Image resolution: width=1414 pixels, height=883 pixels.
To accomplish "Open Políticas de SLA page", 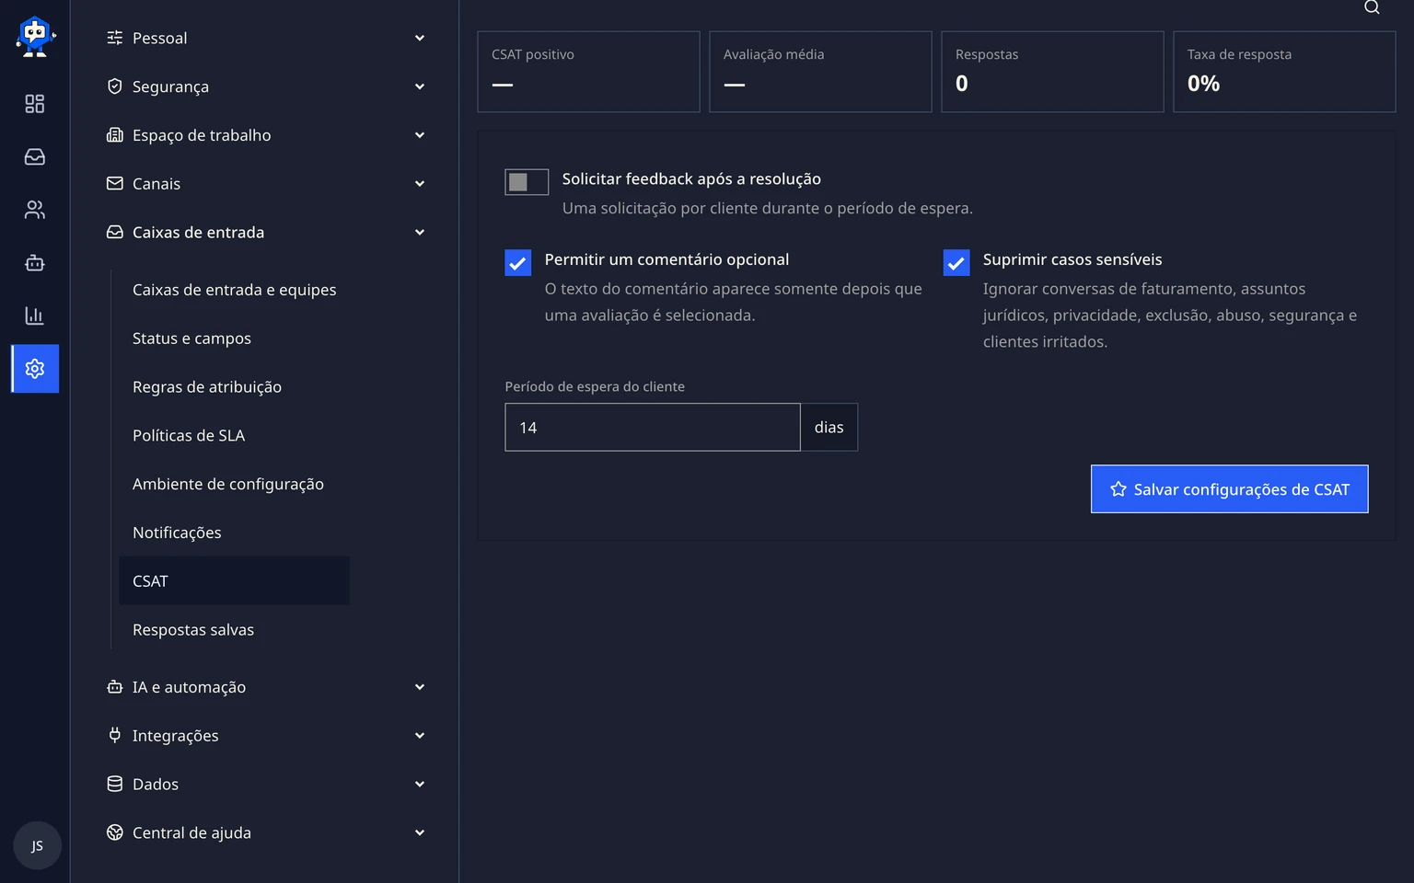I will (235, 436).
